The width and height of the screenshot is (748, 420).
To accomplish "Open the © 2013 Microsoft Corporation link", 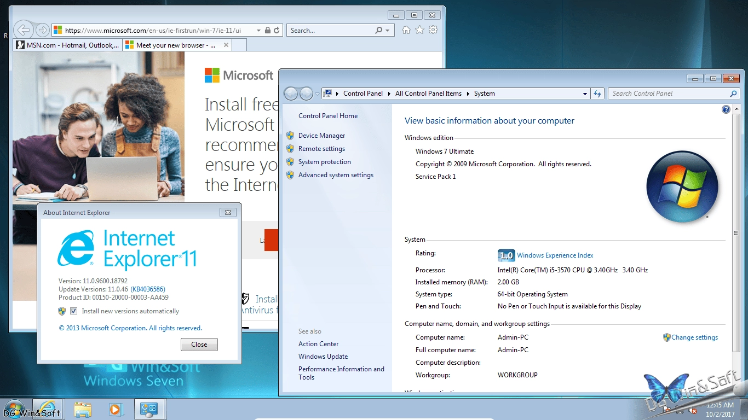I will (130, 328).
